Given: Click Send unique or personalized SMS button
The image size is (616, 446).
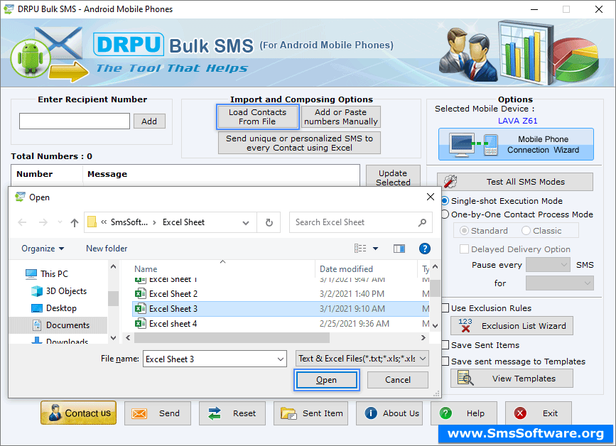Looking at the screenshot, I should (x=299, y=143).
